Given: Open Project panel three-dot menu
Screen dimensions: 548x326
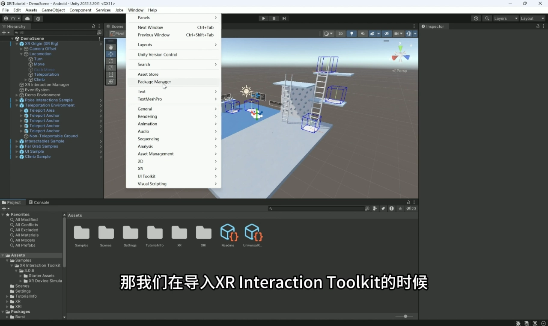Looking at the screenshot, I should (x=414, y=202).
